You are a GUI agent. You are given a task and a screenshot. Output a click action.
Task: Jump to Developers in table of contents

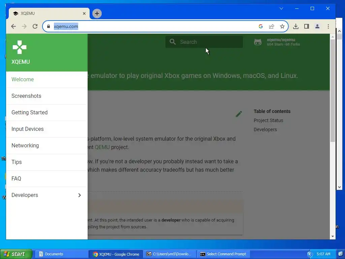click(265, 130)
